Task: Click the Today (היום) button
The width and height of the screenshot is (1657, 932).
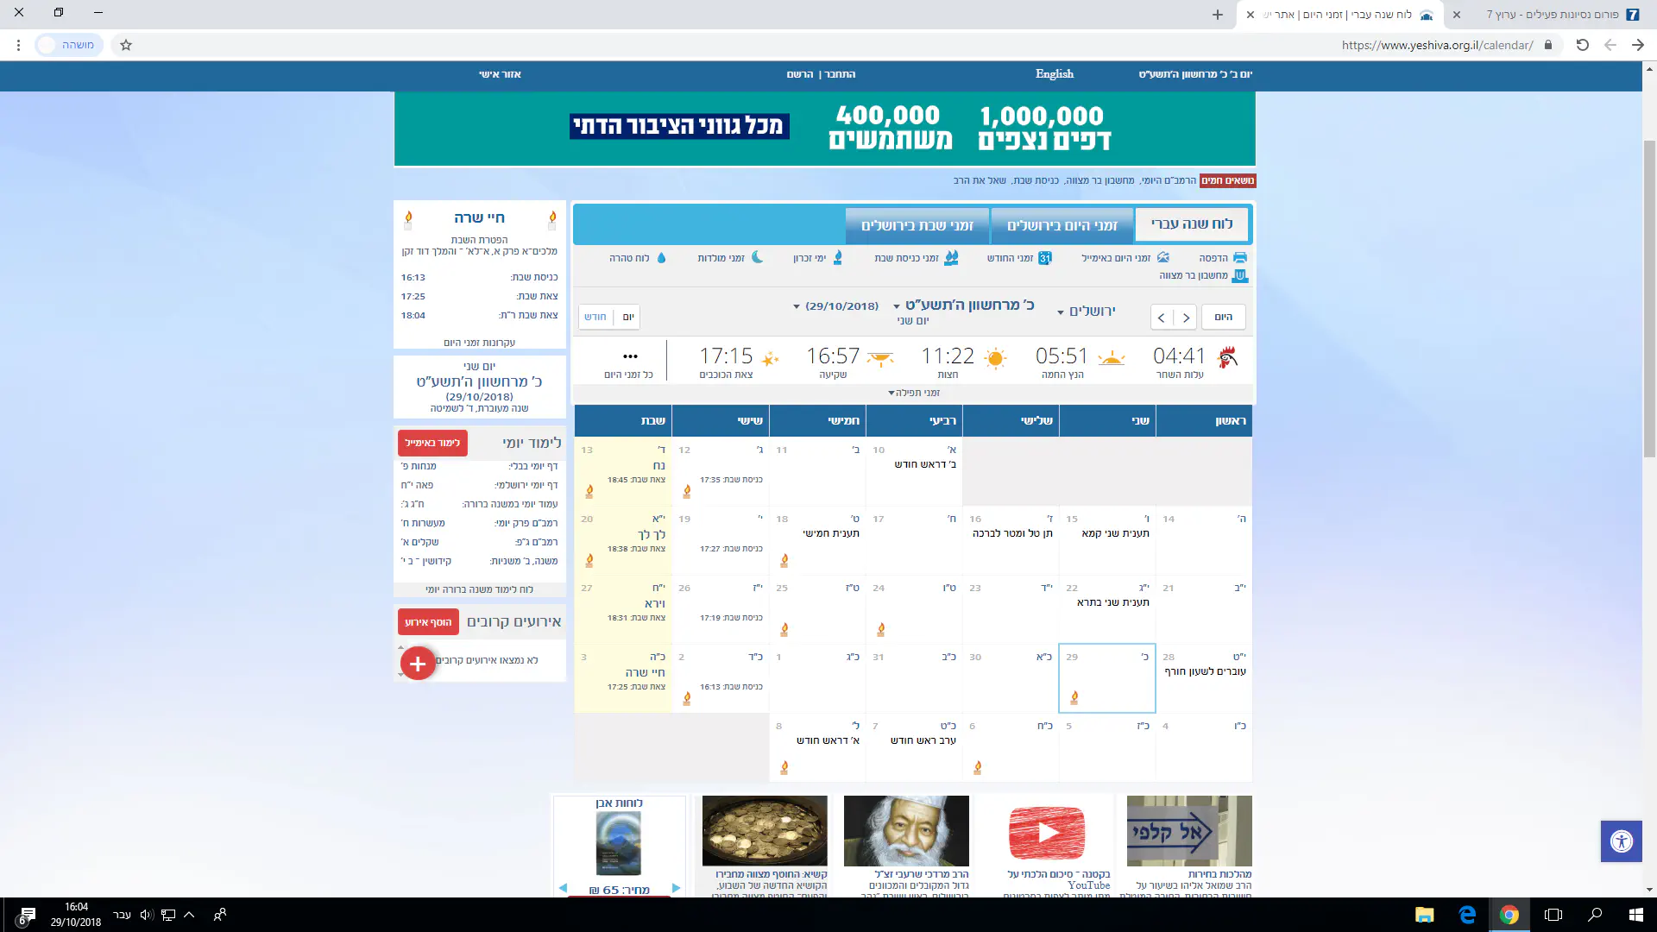Action: click(x=1223, y=317)
